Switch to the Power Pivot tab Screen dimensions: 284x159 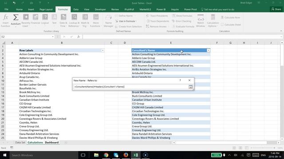coord(190,9)
